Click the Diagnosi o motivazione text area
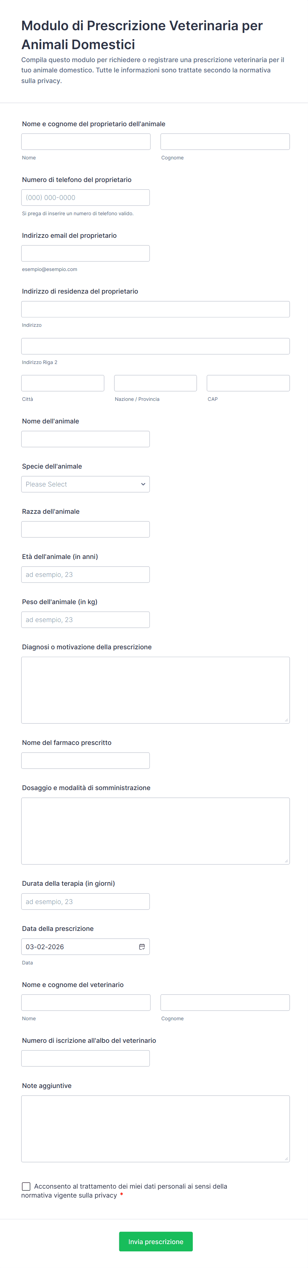Screen dimensions: 308x1268 [155, 689]
